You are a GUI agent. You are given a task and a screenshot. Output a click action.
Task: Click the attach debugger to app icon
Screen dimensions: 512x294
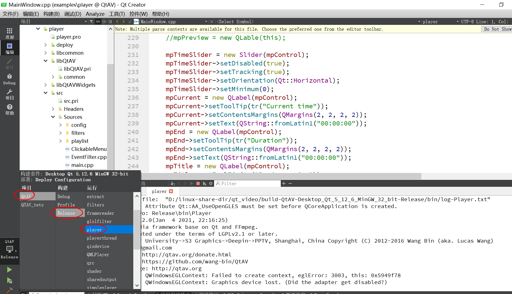coord(204,183)
